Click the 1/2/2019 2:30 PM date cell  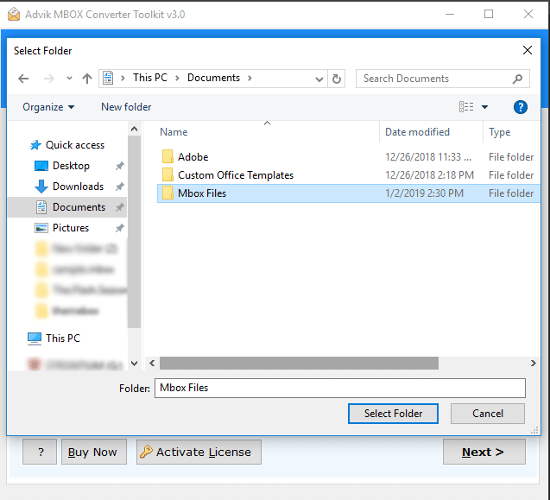424,193
